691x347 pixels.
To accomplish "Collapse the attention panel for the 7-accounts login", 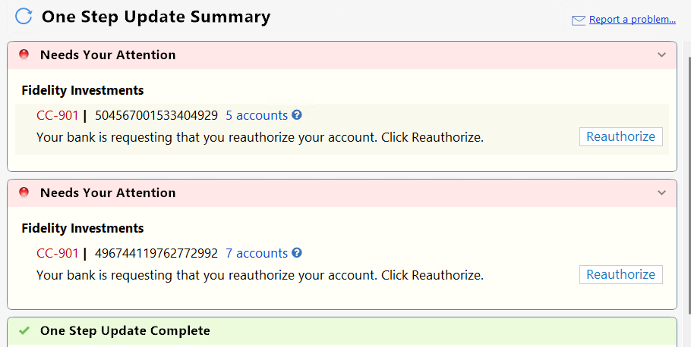I will [661, 193].
